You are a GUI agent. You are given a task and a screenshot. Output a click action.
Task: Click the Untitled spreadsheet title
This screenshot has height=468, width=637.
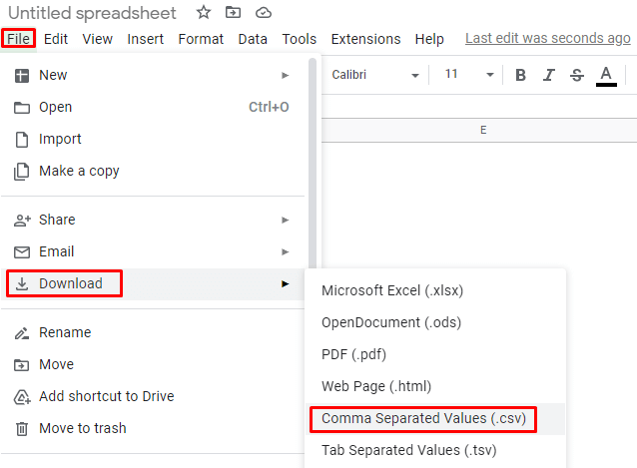click(x=92, y=13)
